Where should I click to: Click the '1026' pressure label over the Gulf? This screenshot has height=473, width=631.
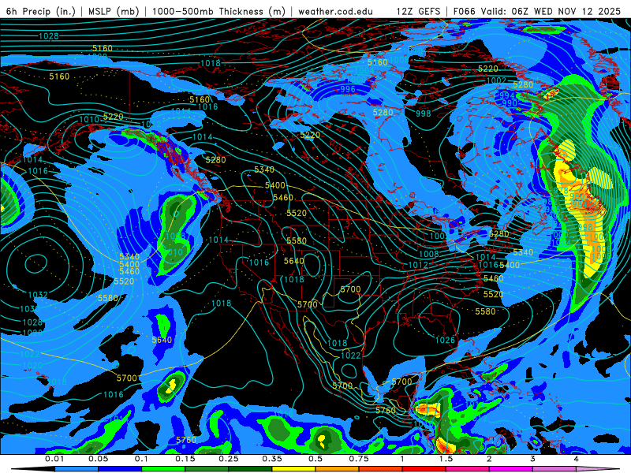(445, 341)
